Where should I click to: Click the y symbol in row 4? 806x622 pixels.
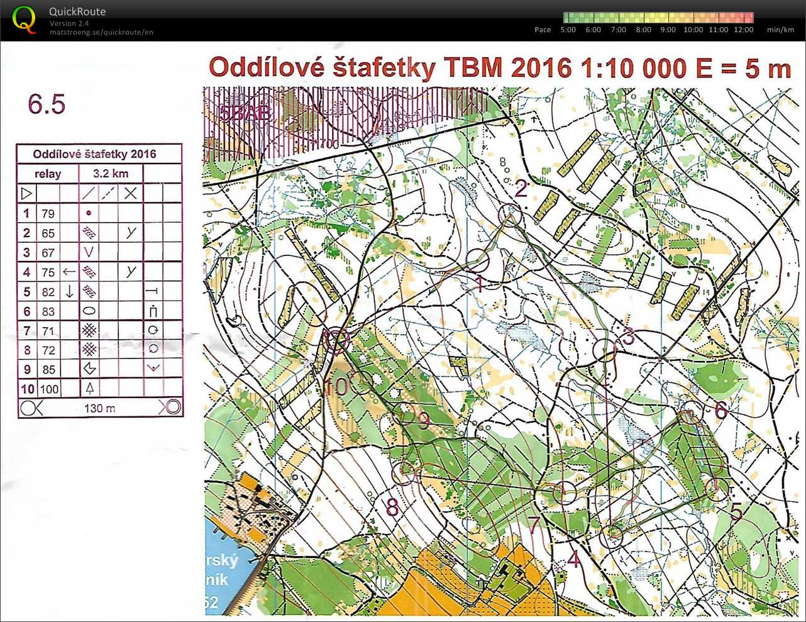[x=131, y=271]
